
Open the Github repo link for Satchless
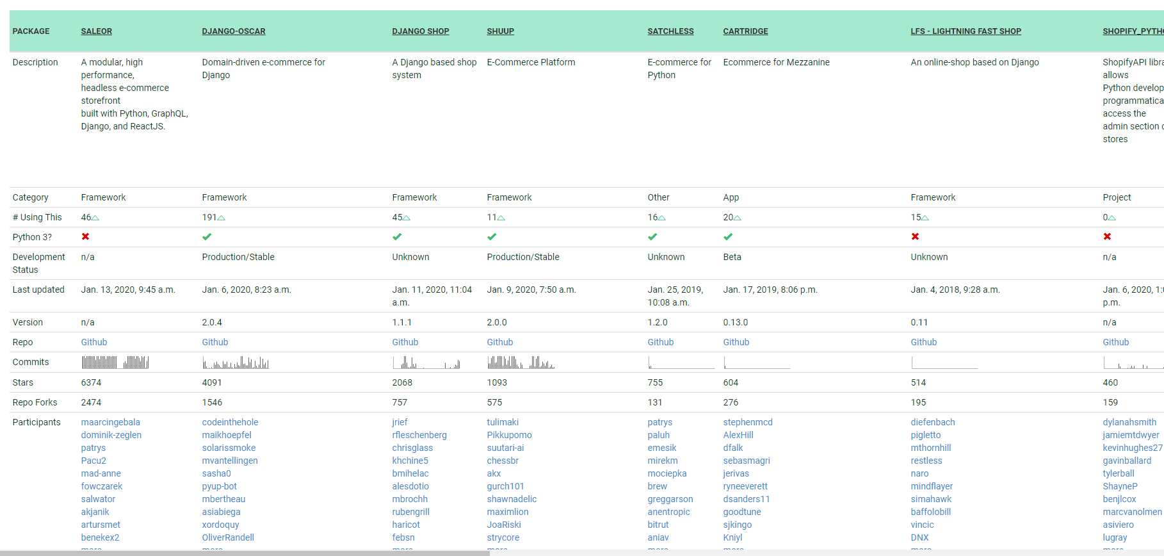(x=661, y=342)
